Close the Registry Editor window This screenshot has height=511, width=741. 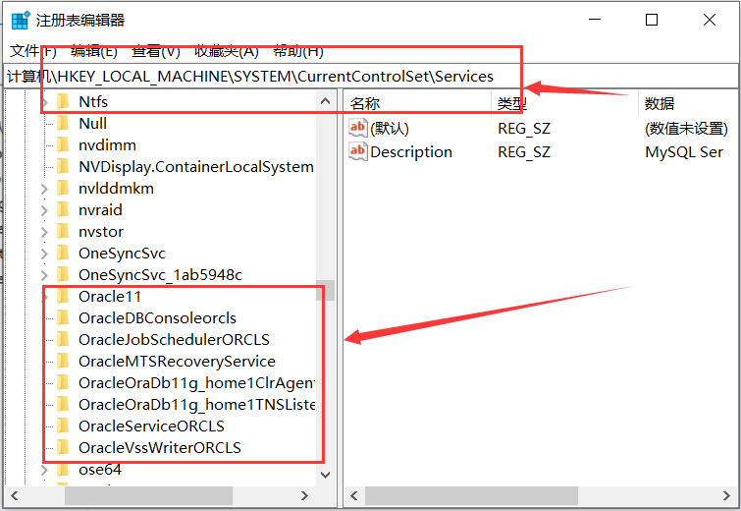(x=710, y=20)
